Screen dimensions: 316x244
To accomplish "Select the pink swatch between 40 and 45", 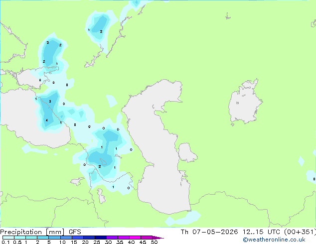I will click(135, 238).
